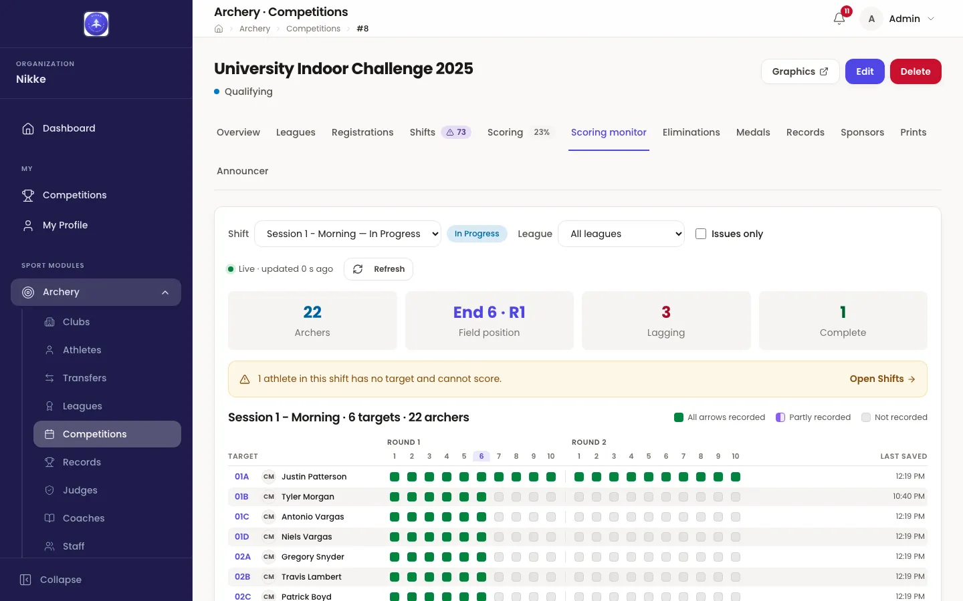This screenshot has height=601, width=963.
Task: Click the blue Edit button
Action: click(865, 71)
